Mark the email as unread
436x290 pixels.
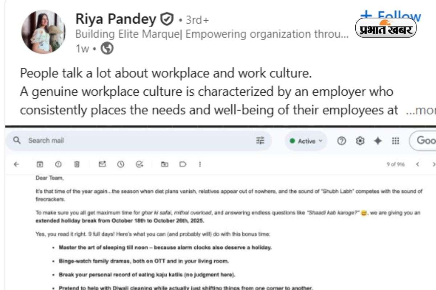(x=102, y=164)
